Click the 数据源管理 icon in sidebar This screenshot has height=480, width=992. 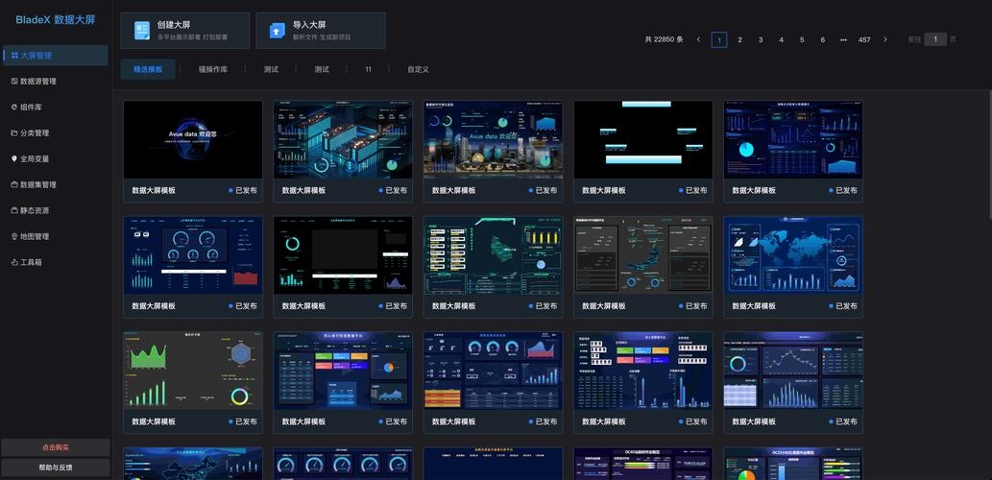point(13,82)
